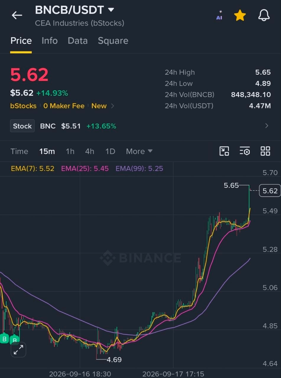The width and height of the screenshot is (281, 378).
Task: Click the large red price 5.62
Action: point(29,75)
